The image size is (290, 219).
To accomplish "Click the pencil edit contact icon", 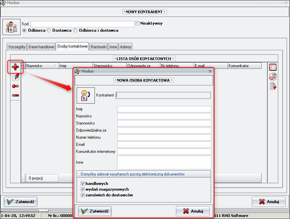I will point(15,77).
